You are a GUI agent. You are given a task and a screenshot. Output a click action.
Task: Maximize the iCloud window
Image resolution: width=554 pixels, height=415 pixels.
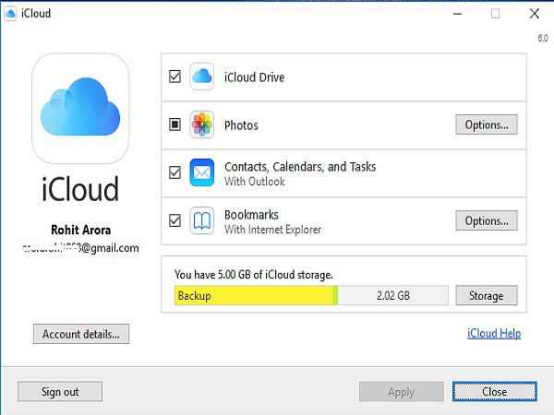coord(495,13)
